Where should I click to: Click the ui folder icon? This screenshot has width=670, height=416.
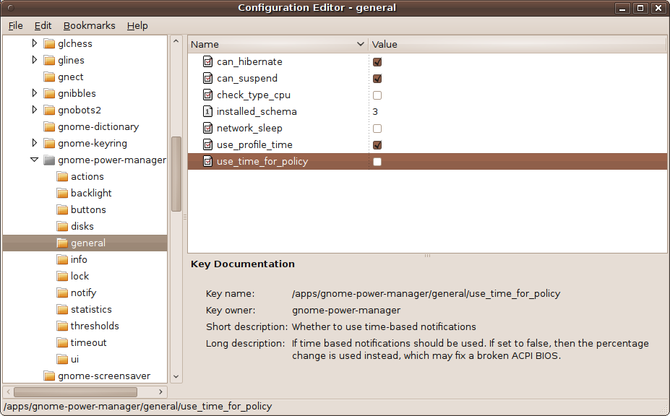(x=62, y=360)
